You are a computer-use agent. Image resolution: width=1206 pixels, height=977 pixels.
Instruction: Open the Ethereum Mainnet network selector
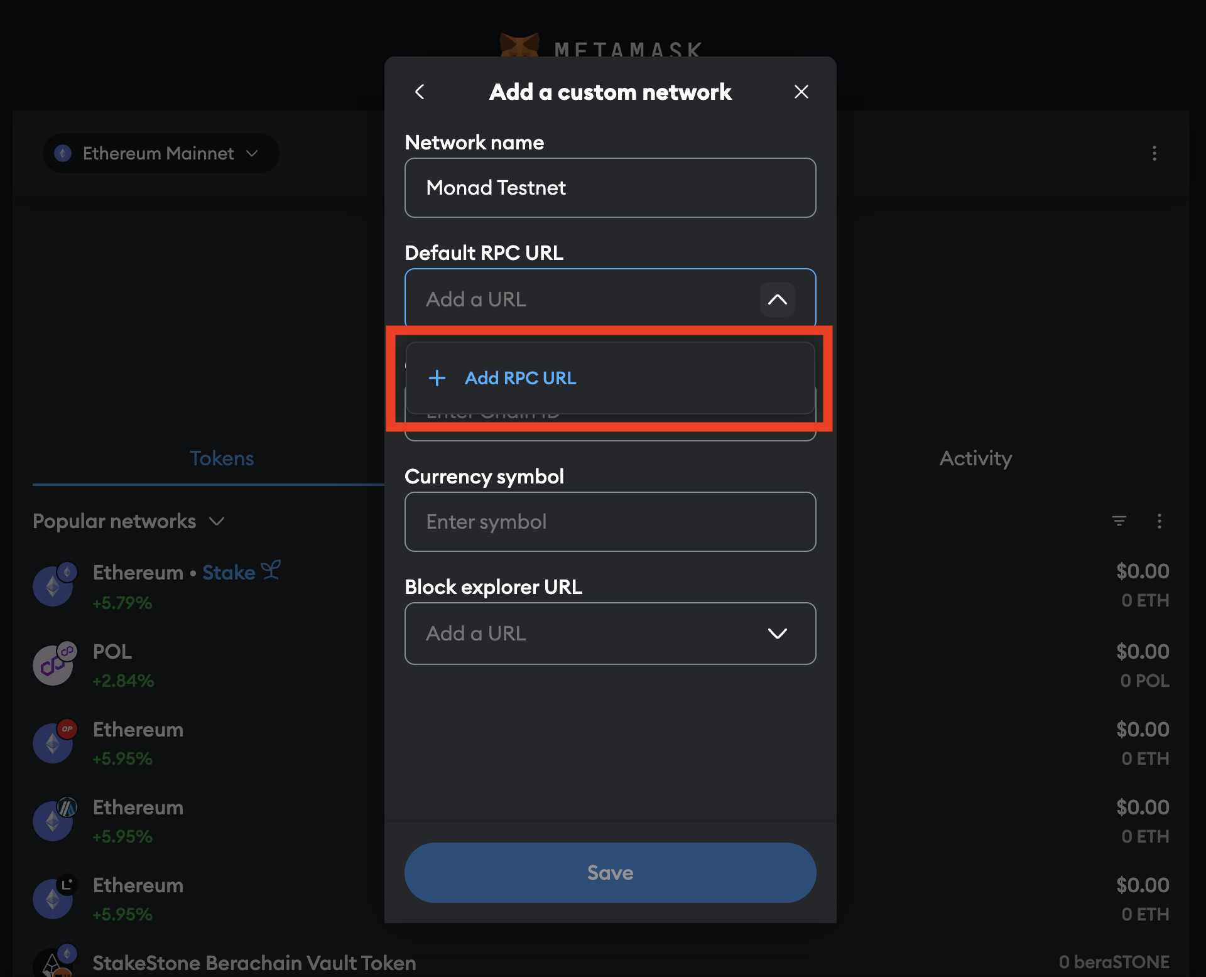[x=160, y=153]
